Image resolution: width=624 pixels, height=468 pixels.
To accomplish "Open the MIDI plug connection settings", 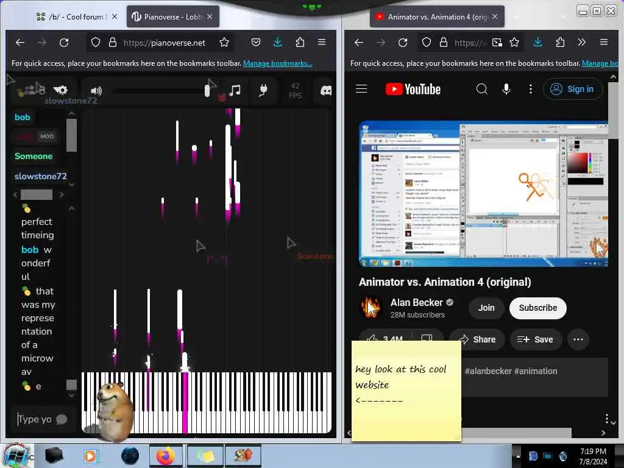I will (263, 90).
